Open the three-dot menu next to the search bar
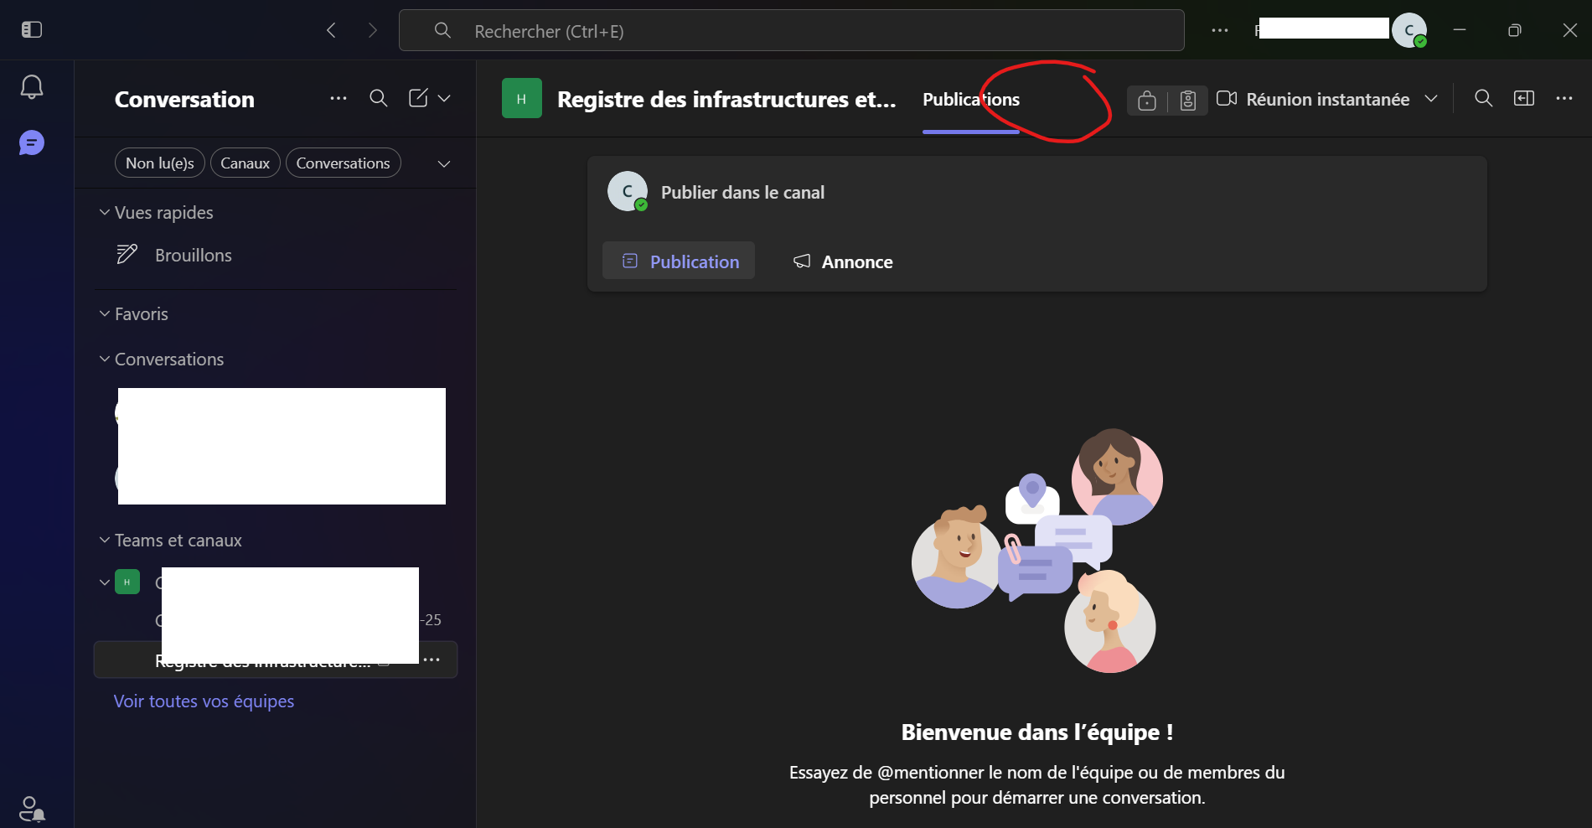The image size is (1592, 828). (1220, 31)
